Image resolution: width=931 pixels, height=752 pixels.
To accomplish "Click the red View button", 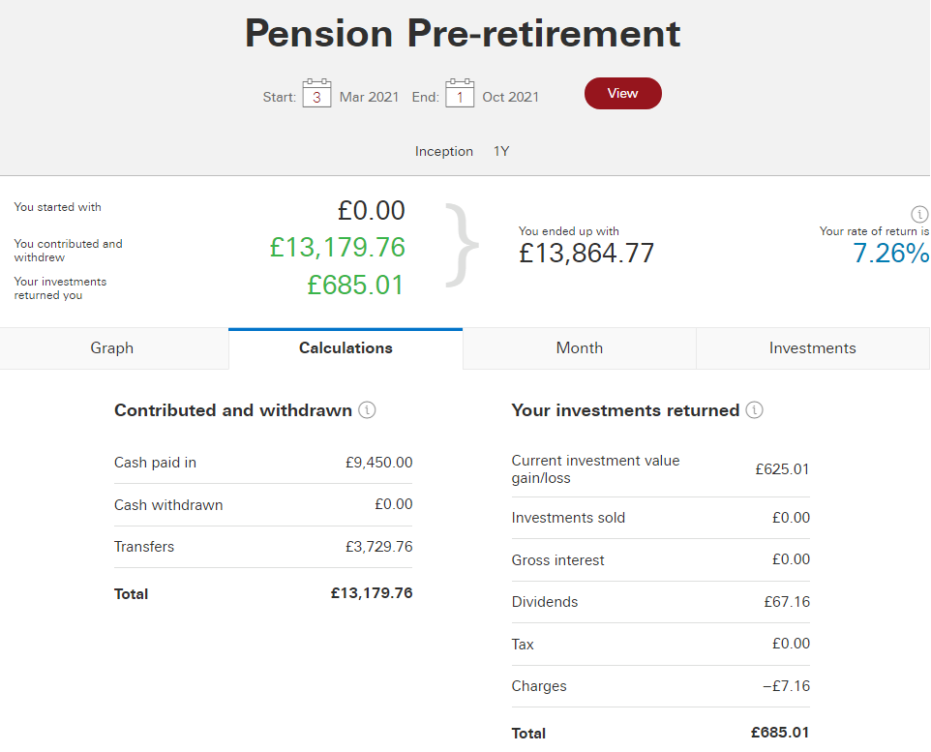I will pos(623,93).
